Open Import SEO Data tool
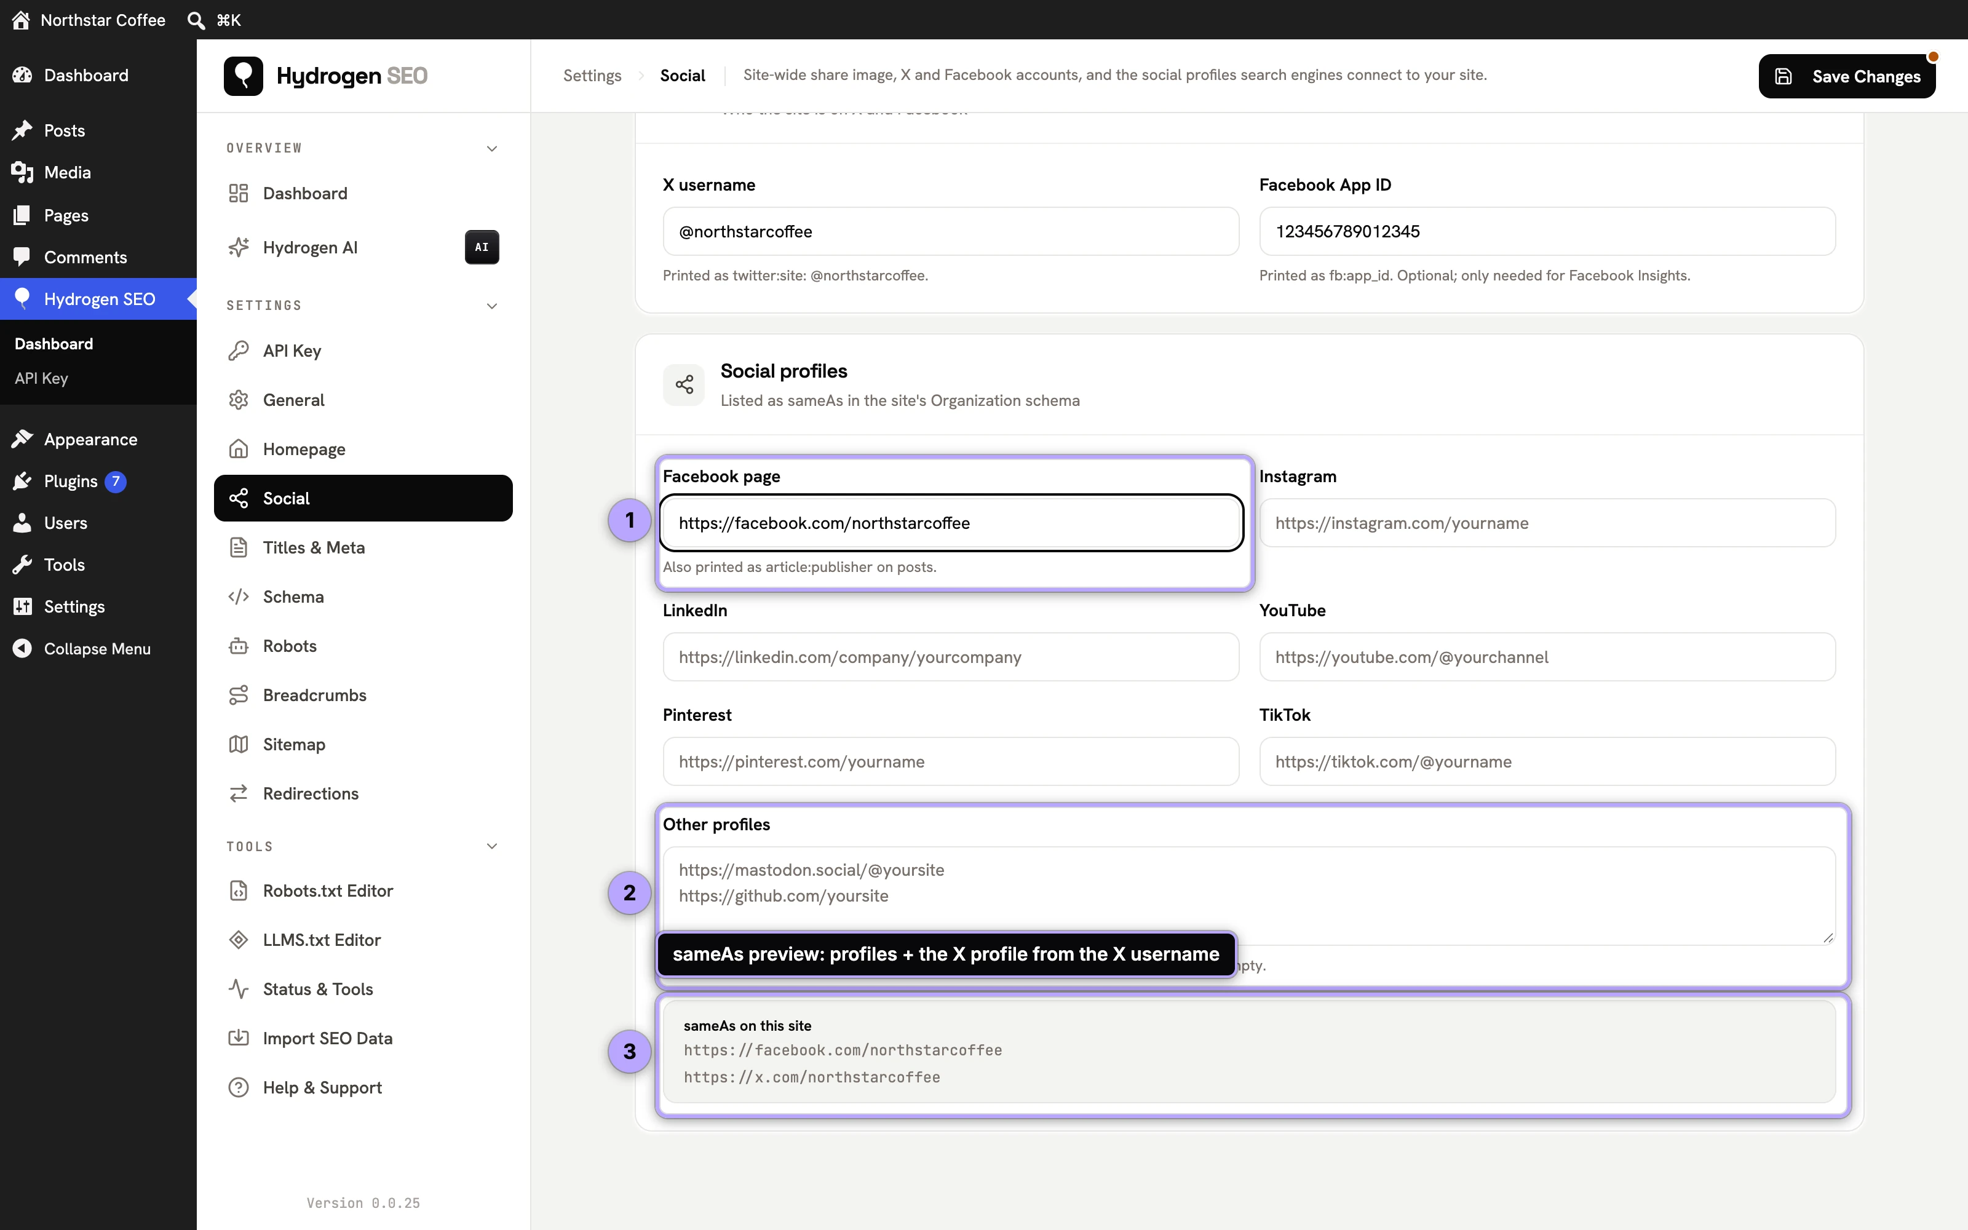Image resolution: width=1968 pixels, height=1230 pixels. 363,1038
